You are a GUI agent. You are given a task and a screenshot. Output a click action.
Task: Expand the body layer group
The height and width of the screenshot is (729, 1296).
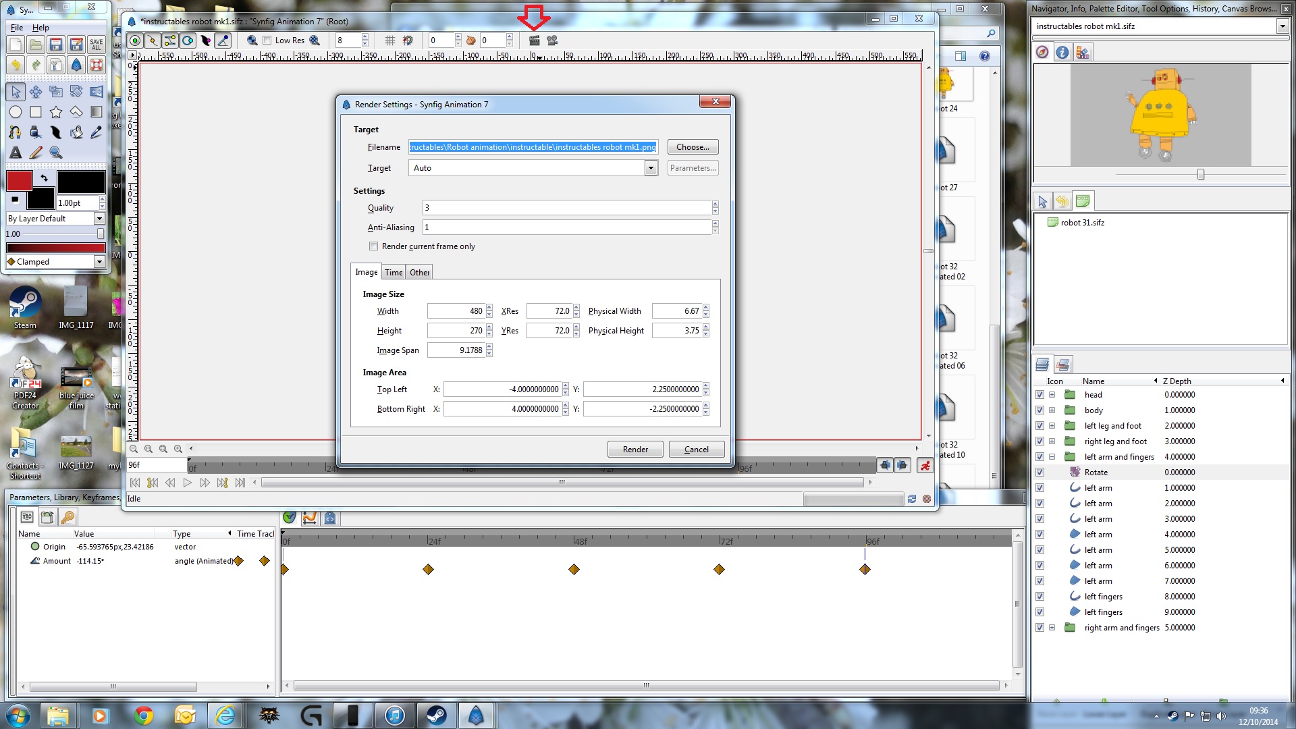(1052, 410)
